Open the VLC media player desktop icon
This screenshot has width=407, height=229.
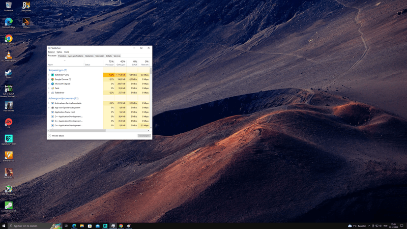click(x=9, y=56)
